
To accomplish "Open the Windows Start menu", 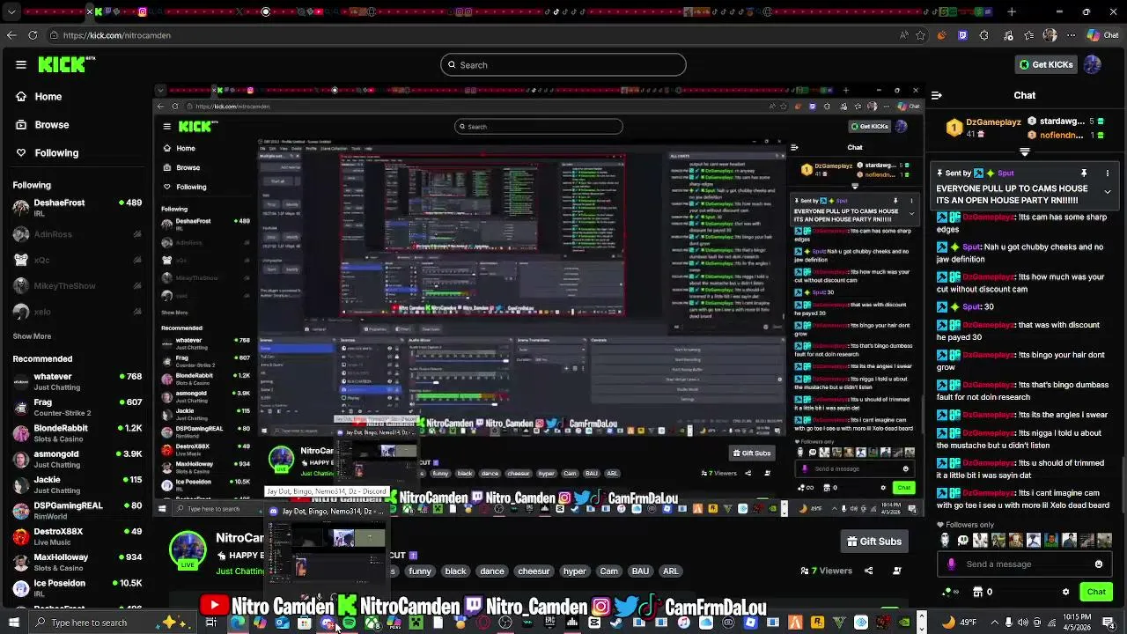I will [13, 623].
